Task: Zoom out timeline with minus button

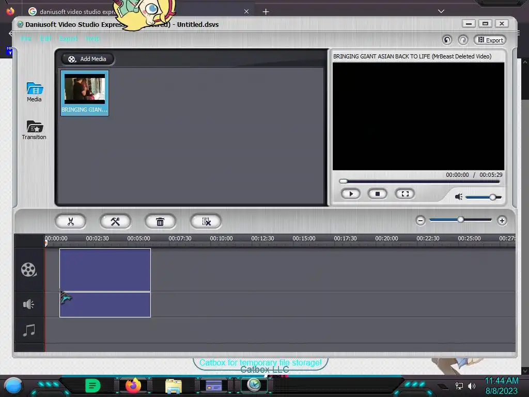Action: pyautogui.click(x=421, y=220)
